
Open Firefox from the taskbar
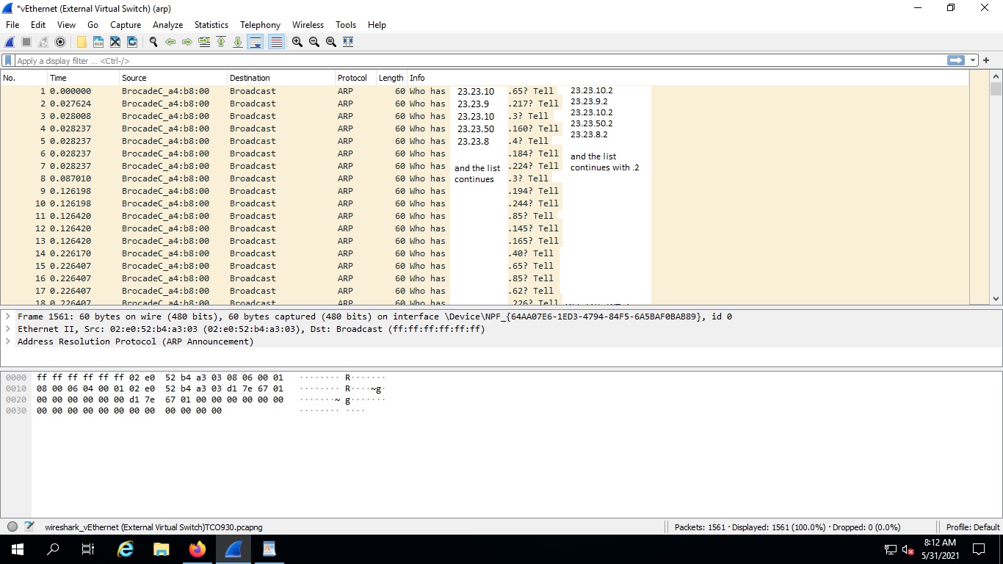pos(197,549)
